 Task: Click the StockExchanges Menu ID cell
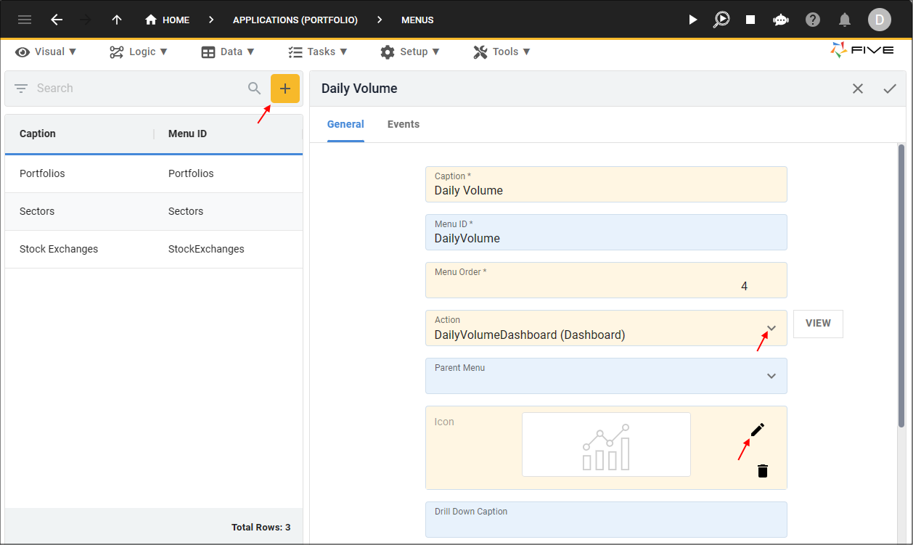206,249
